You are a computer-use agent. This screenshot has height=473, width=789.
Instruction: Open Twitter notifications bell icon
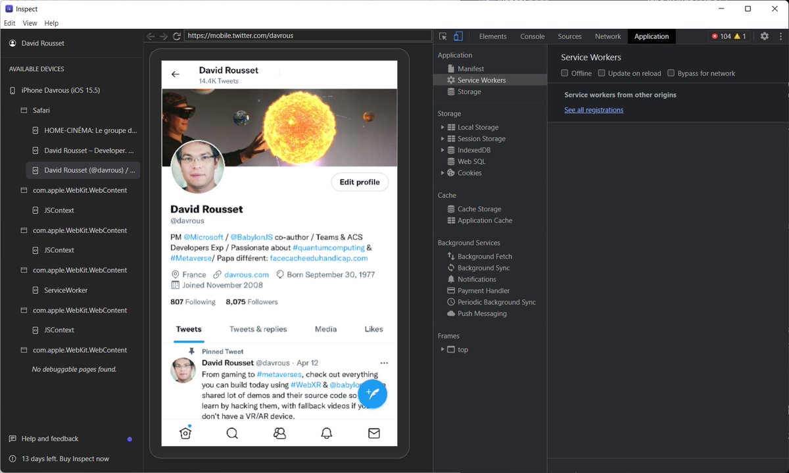tap(327, 433)
